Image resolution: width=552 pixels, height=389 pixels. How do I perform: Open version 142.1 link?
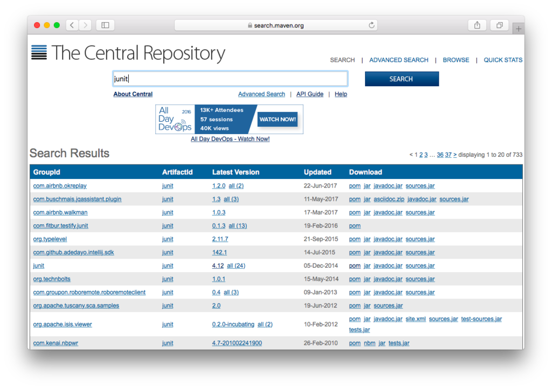[219, 253]
